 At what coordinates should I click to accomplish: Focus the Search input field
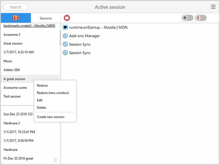tap(16, 7)
